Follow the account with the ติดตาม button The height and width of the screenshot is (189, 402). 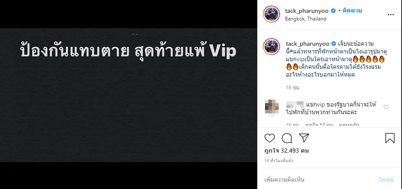353,11
